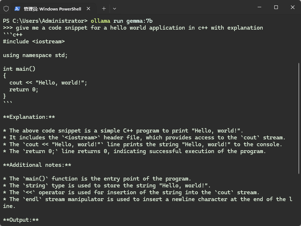Click the "**Explanation:**" heading text
This screenshot has height=226, width=301.
(29, 117)
